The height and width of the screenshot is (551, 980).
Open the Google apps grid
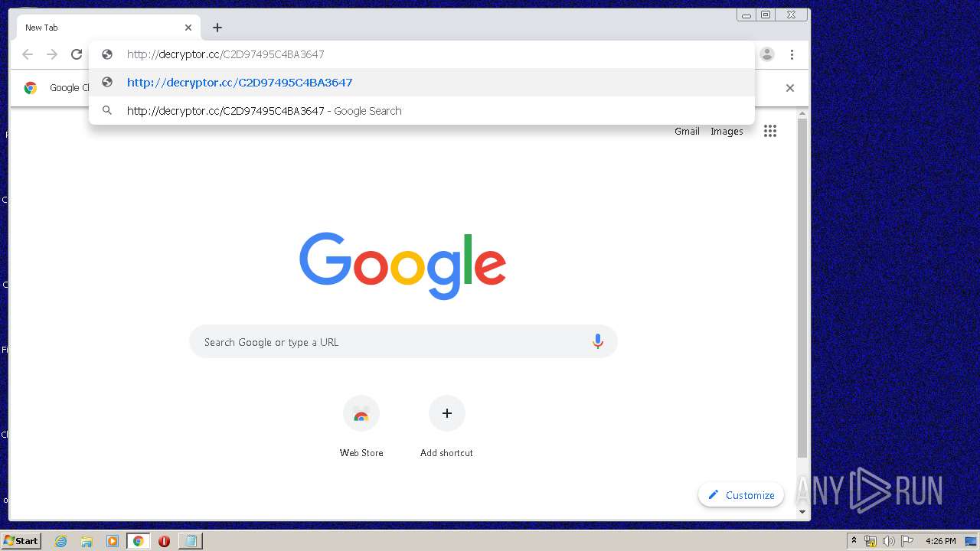770,131
